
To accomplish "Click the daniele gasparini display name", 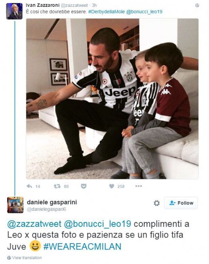I will (x=52, y=202).
